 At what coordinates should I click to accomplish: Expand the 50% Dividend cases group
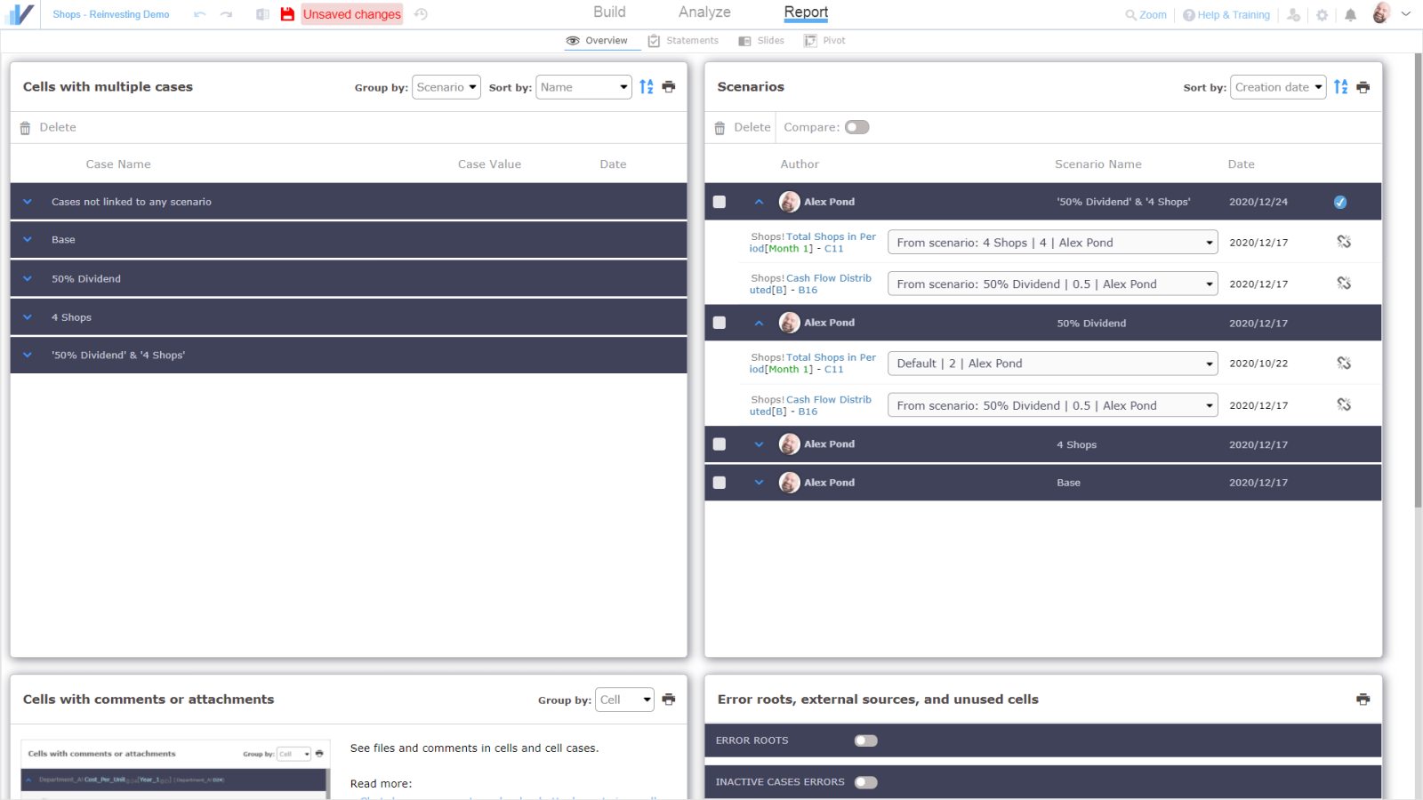point(28,278)
